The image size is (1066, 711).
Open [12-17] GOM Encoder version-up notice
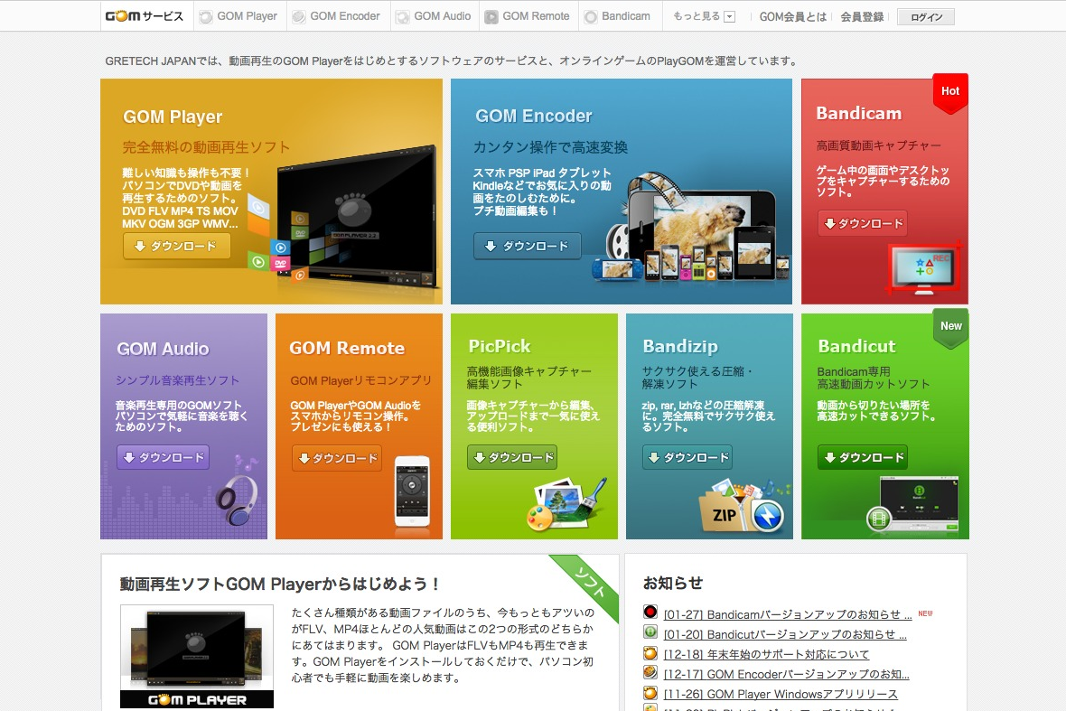(787, 674)
